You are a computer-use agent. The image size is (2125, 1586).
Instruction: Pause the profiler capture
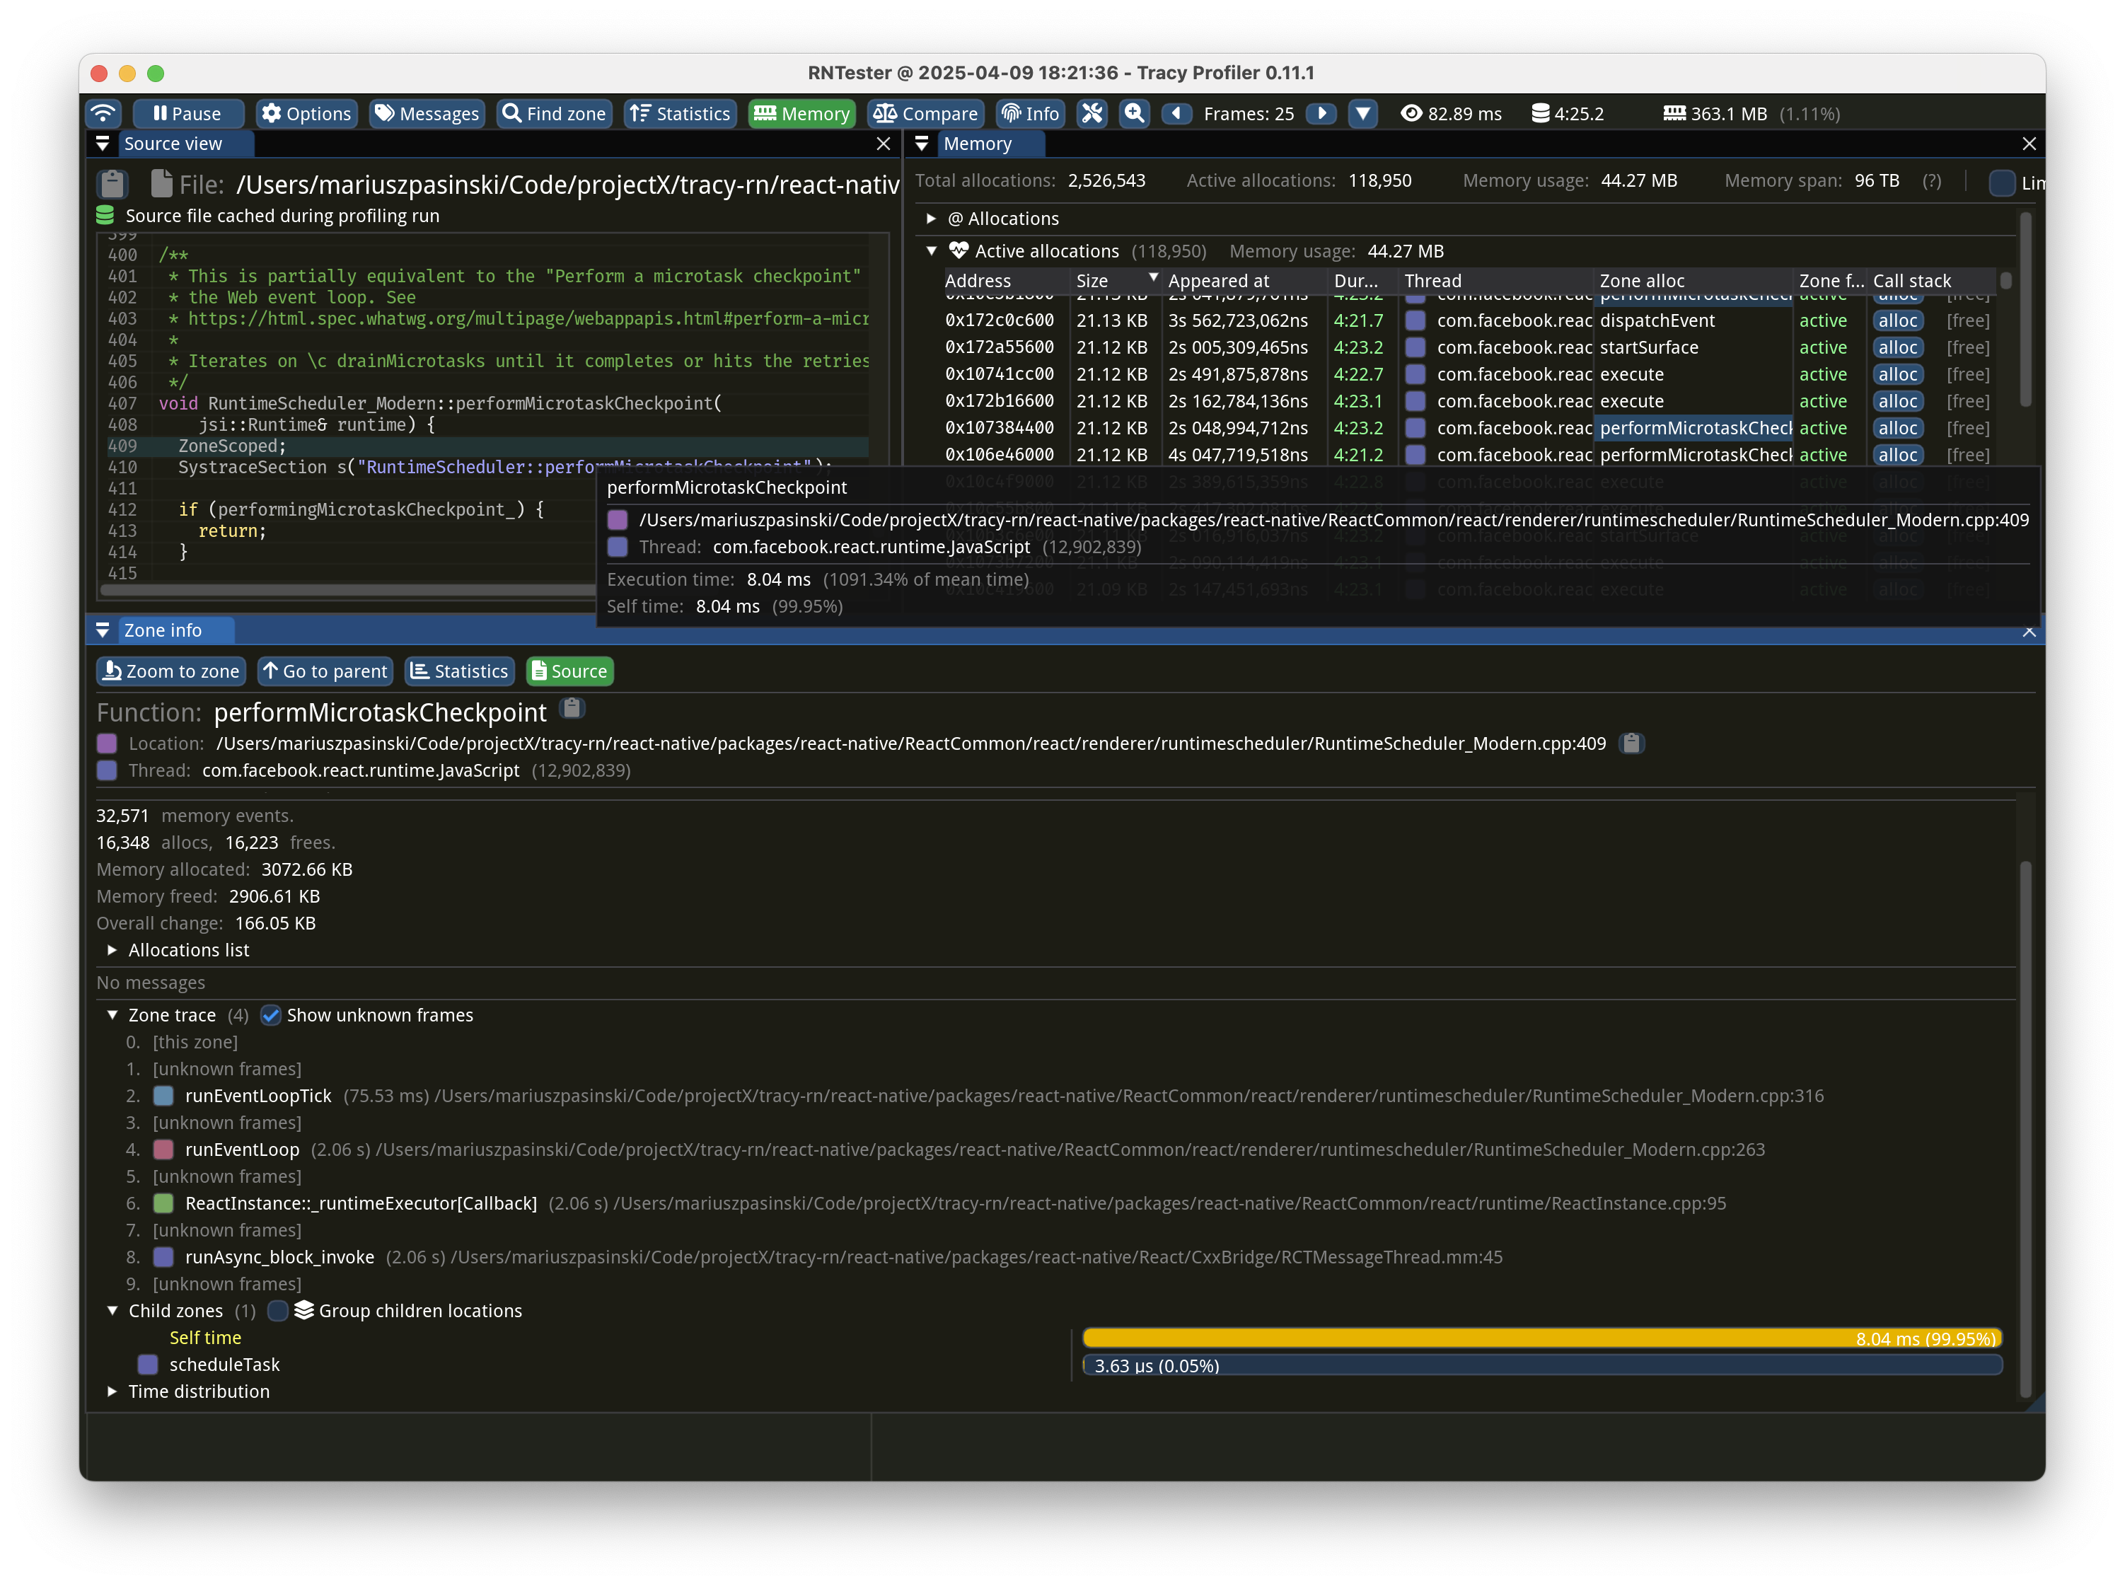[x=188, y=113]
